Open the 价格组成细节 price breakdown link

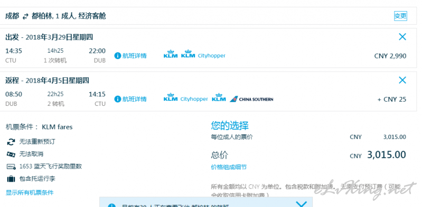click(x=229, y=167)
